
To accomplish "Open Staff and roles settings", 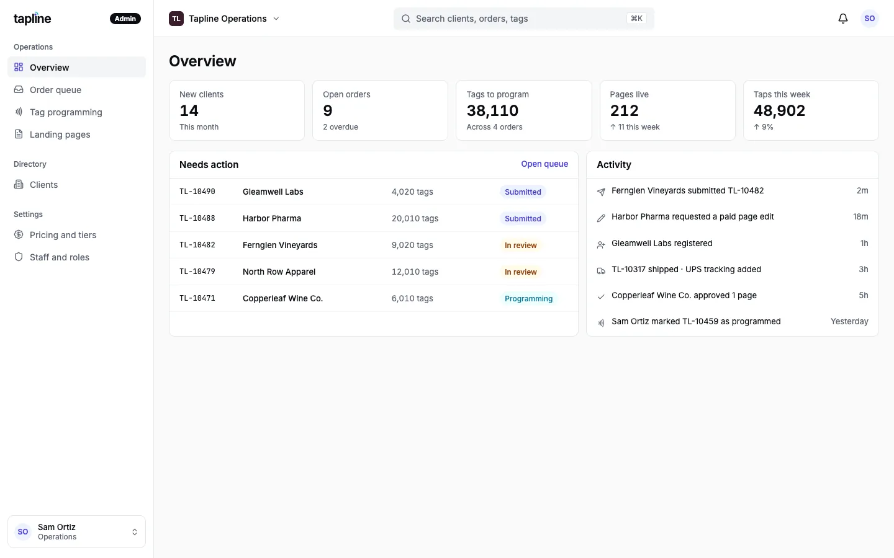I will point(76,257).
